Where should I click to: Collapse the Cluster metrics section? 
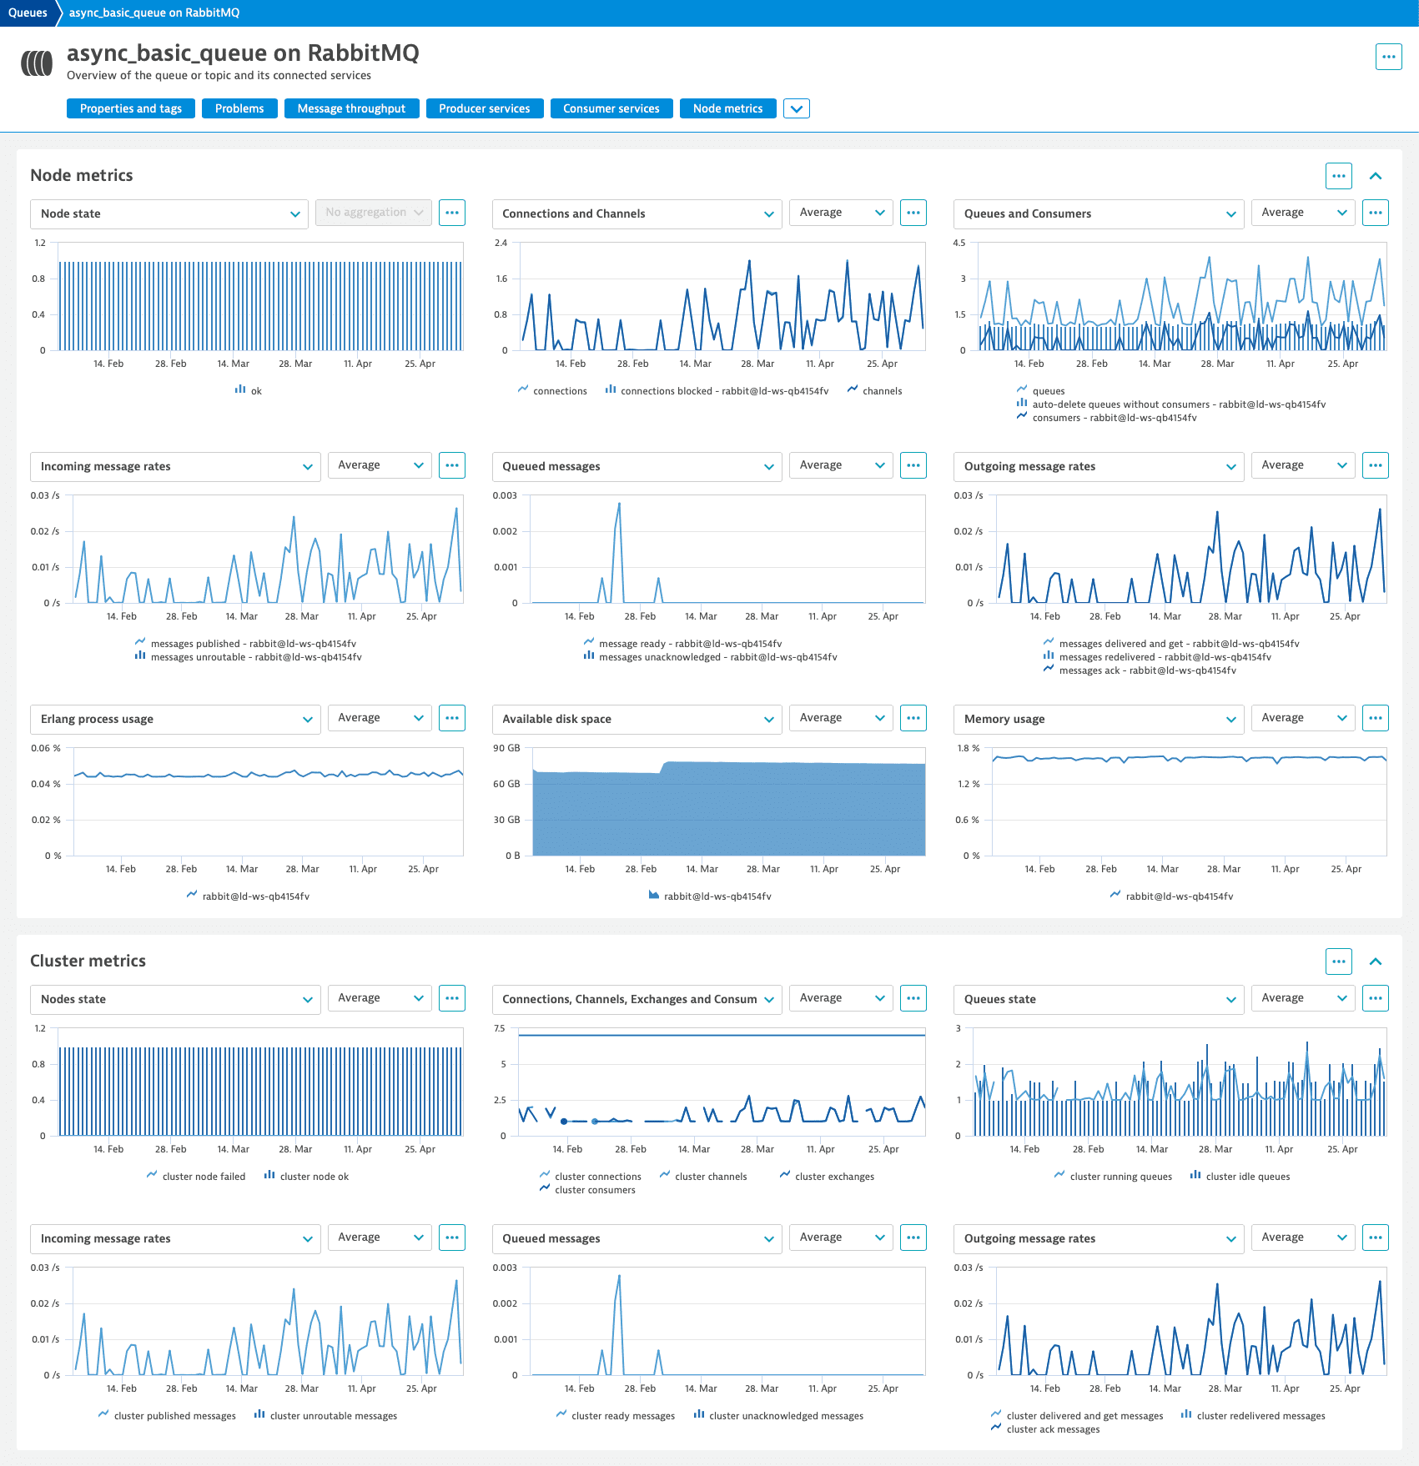coord(1376,961)
